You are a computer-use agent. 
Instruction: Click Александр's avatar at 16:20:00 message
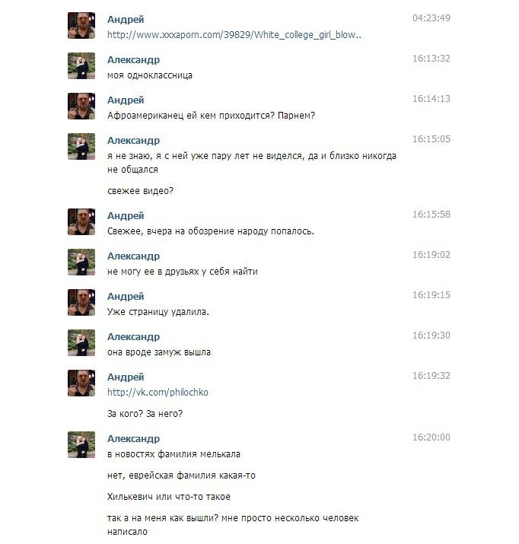click(x=81, y=444)
